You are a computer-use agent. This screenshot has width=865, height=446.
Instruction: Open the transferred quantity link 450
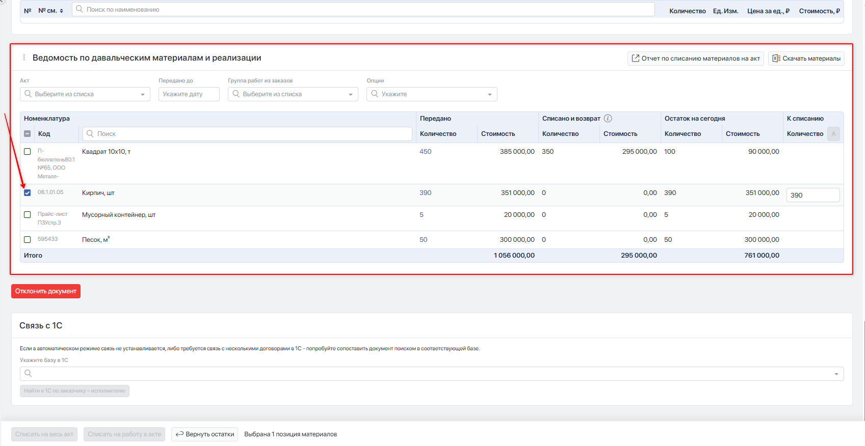[425, 151]
